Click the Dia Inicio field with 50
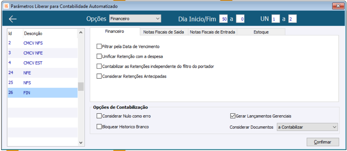 click(x=224, y=19)
